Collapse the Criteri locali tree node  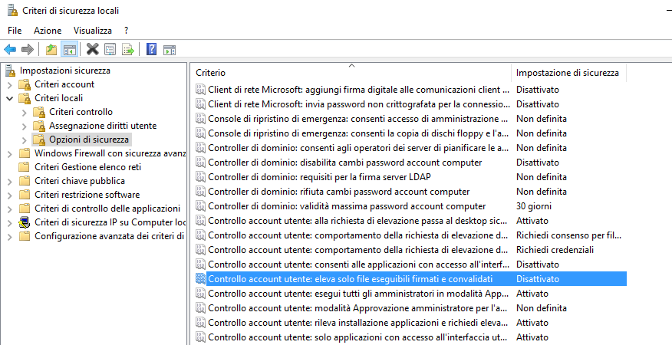pyautogui.click(x=9, y=98)
